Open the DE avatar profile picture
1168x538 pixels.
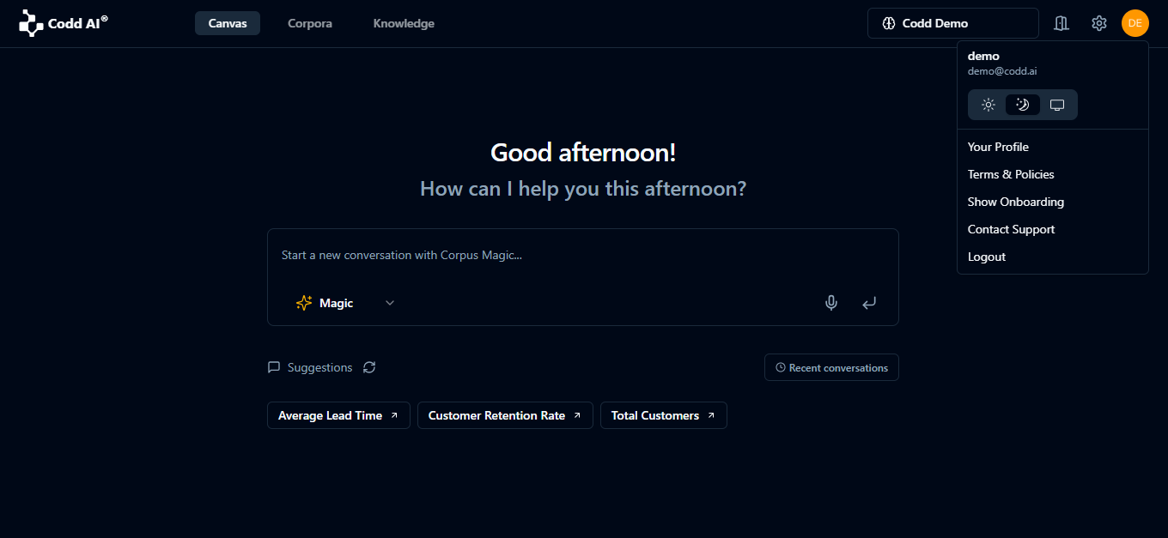[1135, 23]
